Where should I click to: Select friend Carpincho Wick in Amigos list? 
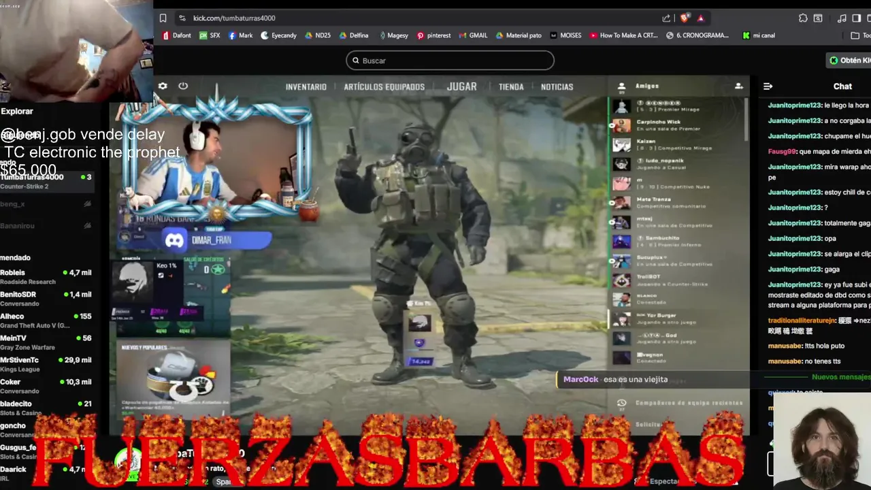point(677,125)
